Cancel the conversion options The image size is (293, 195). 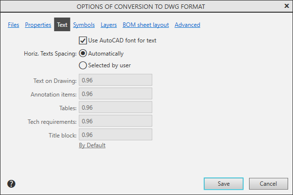tap(269, 184)
